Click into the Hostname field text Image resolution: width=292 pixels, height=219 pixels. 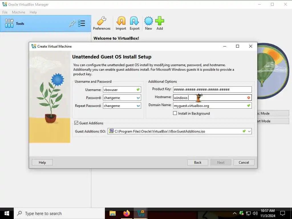coord(212,98)
